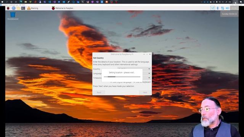Open the Bluetooth panel icon
244x137 pixels.
tap(218, 8)
